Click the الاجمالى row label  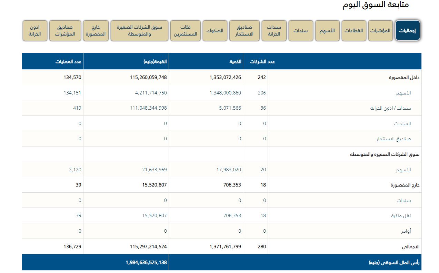(410, 247)
